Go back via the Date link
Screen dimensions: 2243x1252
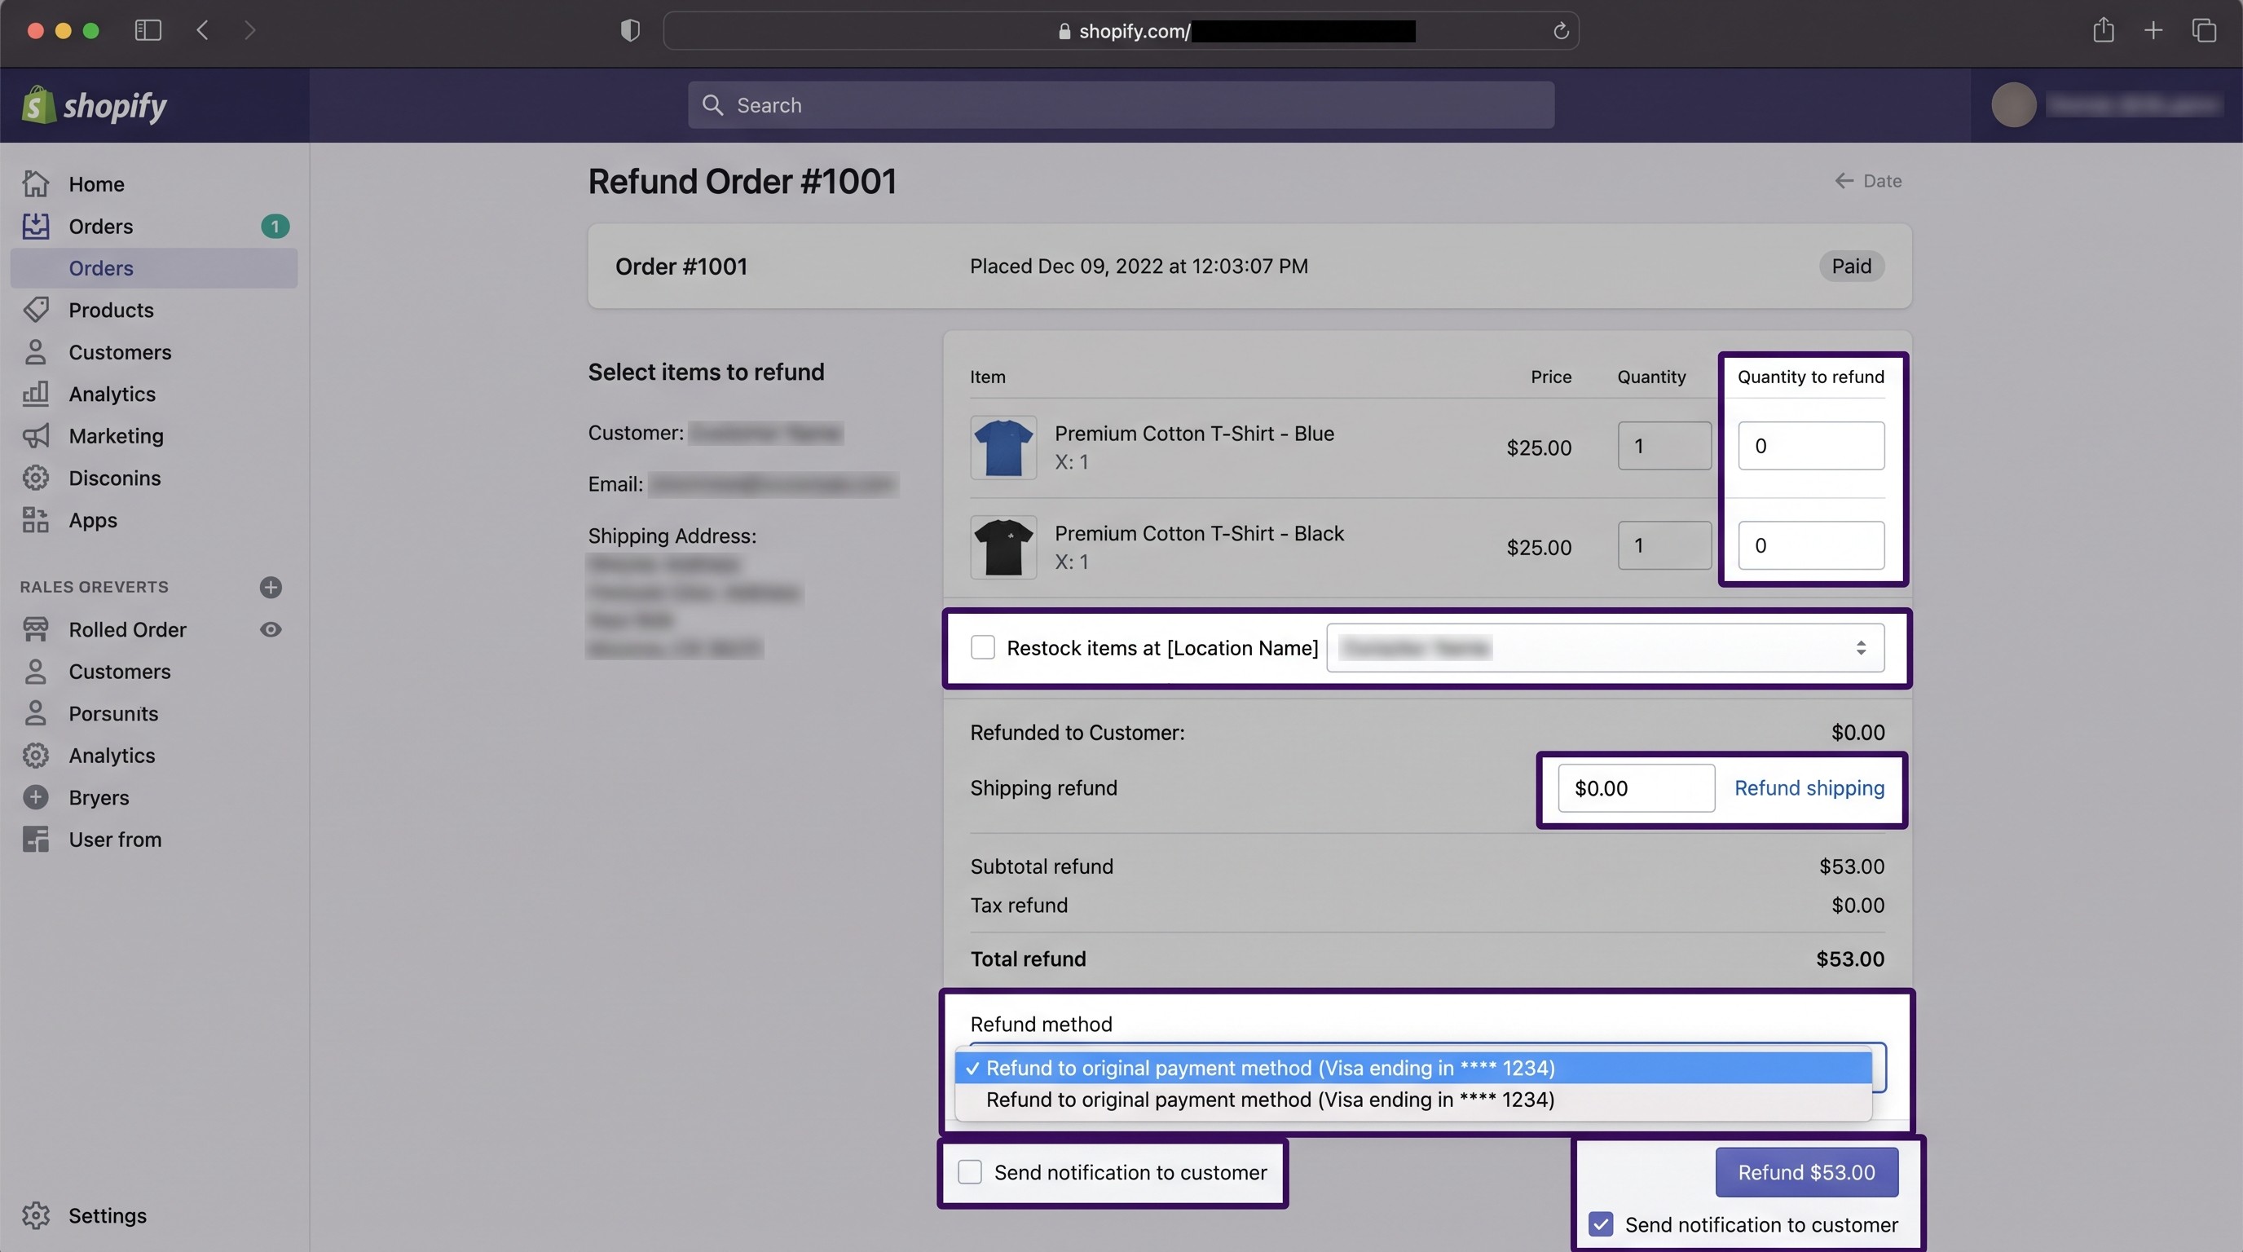(1869, 181)
